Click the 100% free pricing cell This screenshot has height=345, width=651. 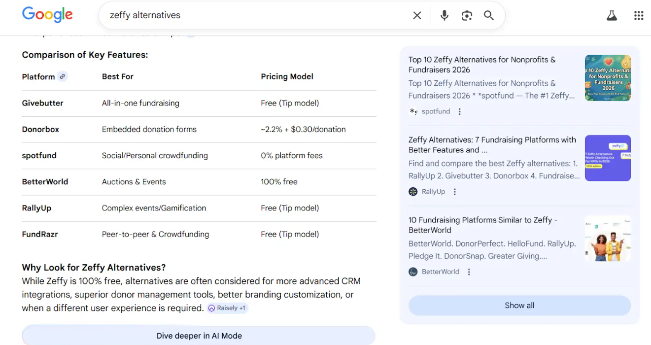[x=279, y=181]
